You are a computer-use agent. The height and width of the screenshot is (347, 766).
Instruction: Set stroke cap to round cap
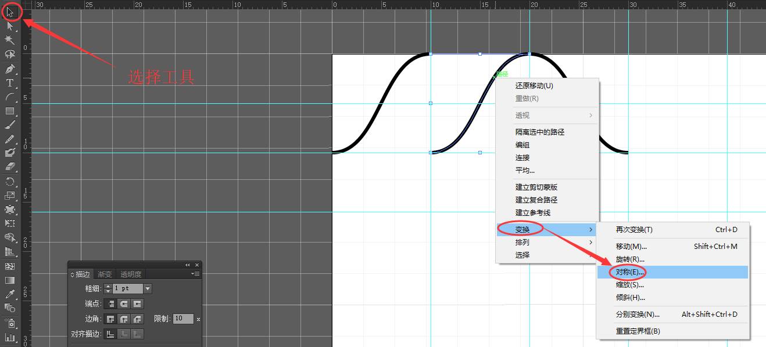pyautogui.click(x=123, y=303)
